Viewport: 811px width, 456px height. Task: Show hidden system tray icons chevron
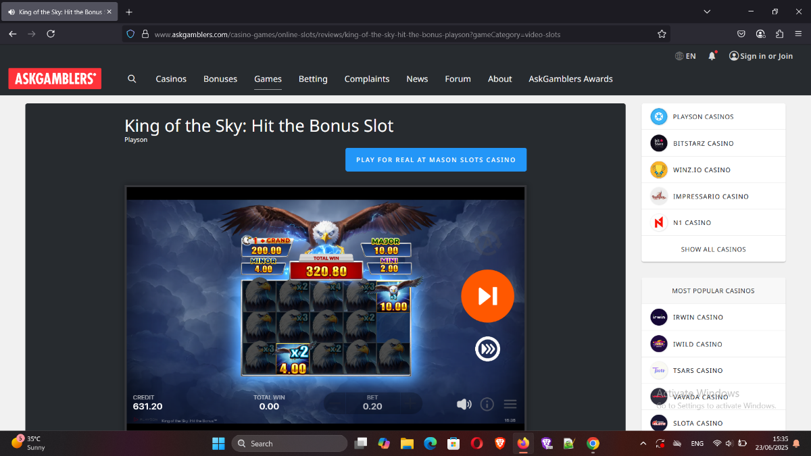(x=642, y=443)
